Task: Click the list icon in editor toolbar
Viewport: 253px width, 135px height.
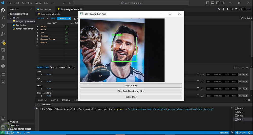Action: (x=236, y=9)
